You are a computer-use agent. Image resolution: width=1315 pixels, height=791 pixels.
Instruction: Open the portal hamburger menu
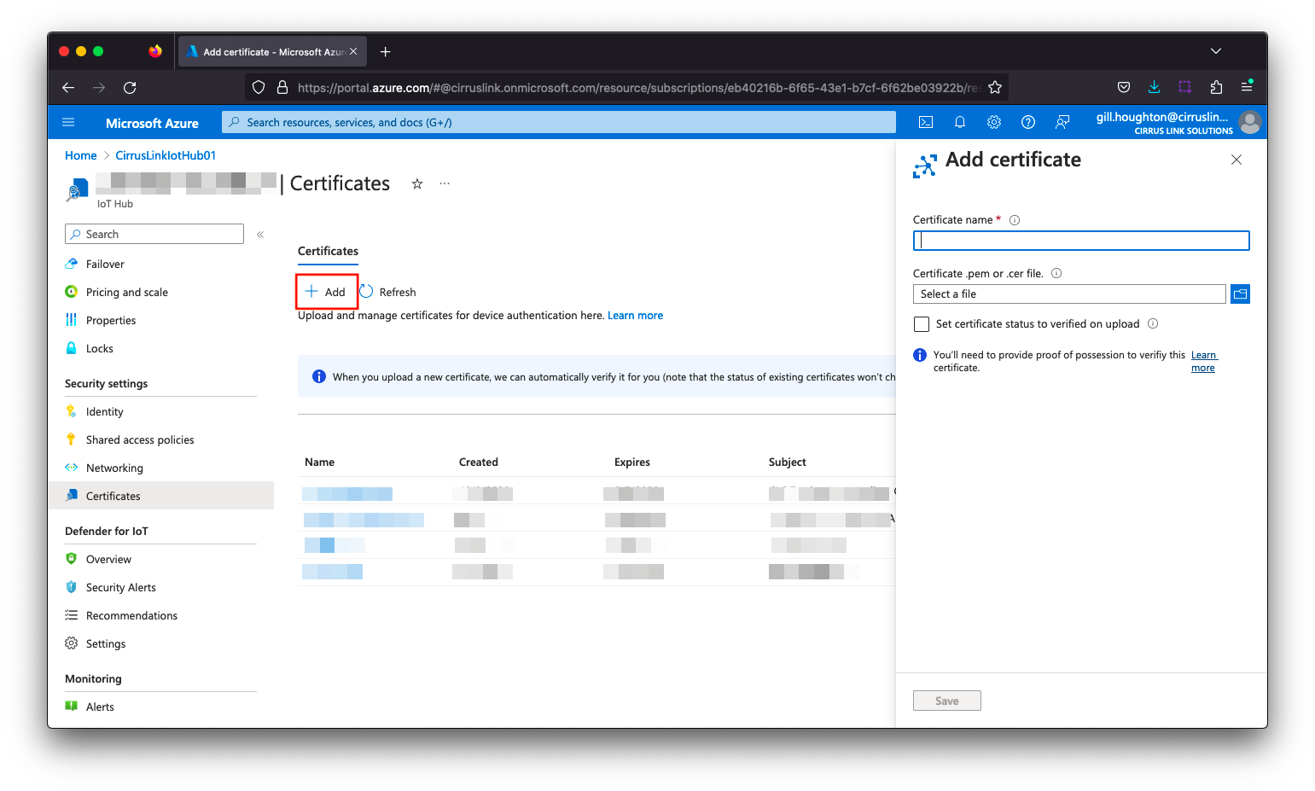tap(69, 123)
